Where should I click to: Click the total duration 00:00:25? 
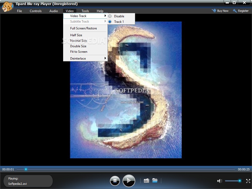pos(244,169)
